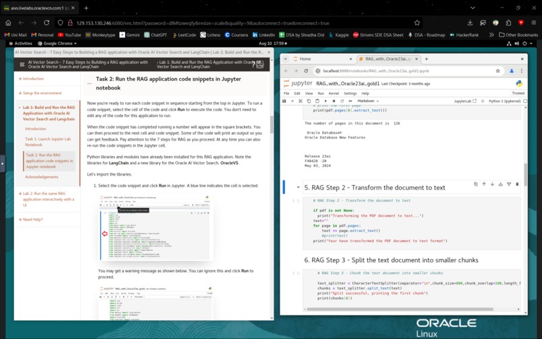
Task: Paste the cell from the Jupyter toolbar clipboard icon
Action: [x=317, y=101]
